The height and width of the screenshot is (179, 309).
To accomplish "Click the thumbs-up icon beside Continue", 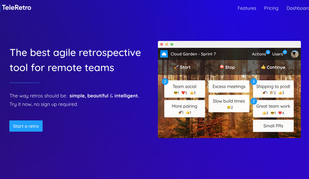I will click(263, 67).
